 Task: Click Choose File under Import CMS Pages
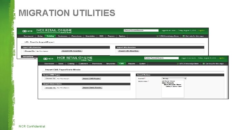[x=51, y=79]
